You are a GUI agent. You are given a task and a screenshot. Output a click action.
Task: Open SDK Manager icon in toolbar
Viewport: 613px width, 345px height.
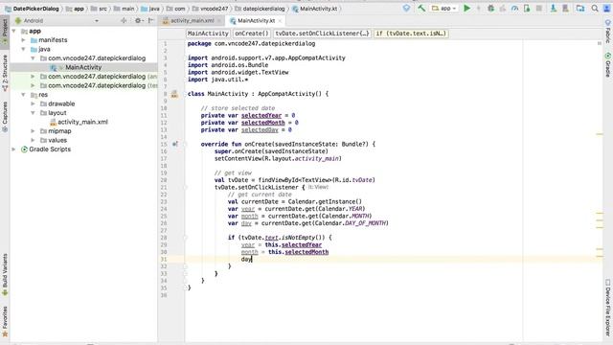565,9
